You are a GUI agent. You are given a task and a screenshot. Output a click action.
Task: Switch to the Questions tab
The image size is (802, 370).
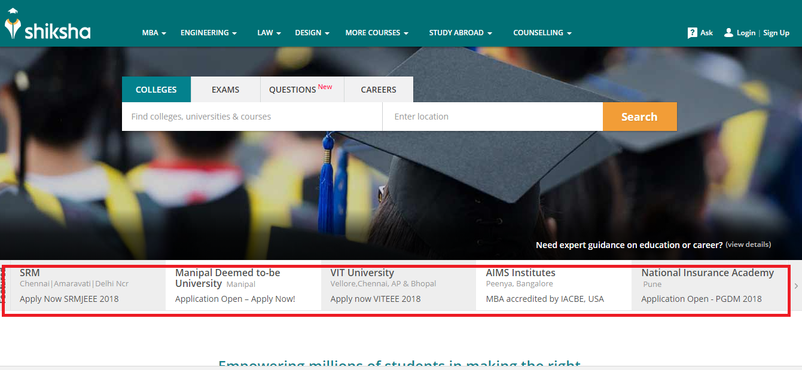(x=302, y=90)
